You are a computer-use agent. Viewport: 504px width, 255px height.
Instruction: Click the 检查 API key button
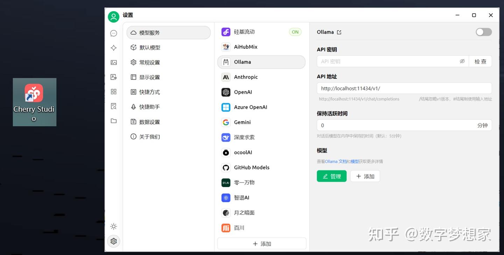coord(480,61)
